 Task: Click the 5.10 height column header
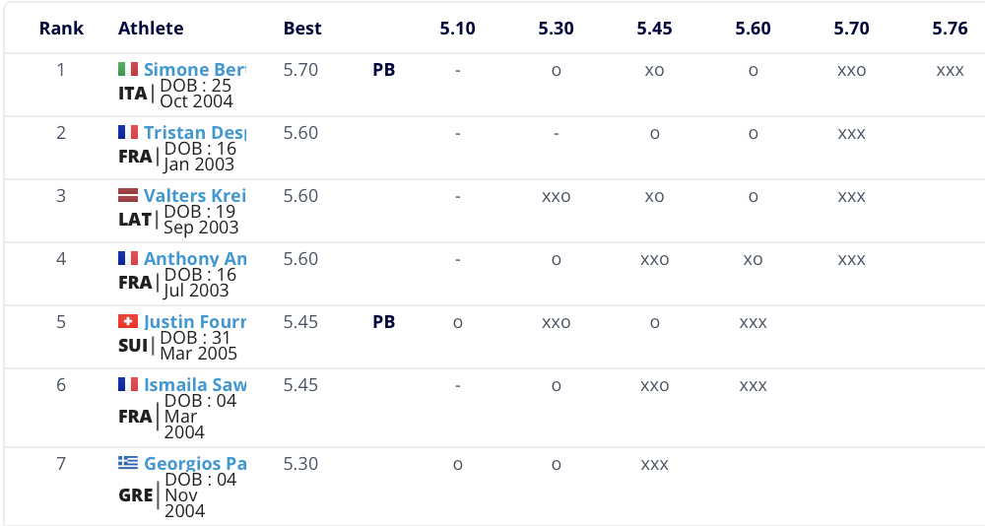[x=457, y=28]
